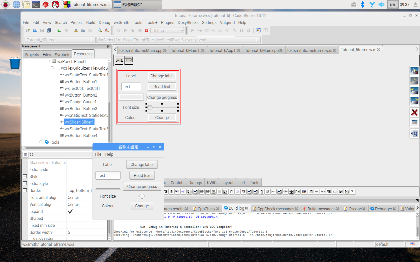420x262 pixels.
Task: Pick wxSearchCtrl magnifier icon in palette
Action: [273, 192]
